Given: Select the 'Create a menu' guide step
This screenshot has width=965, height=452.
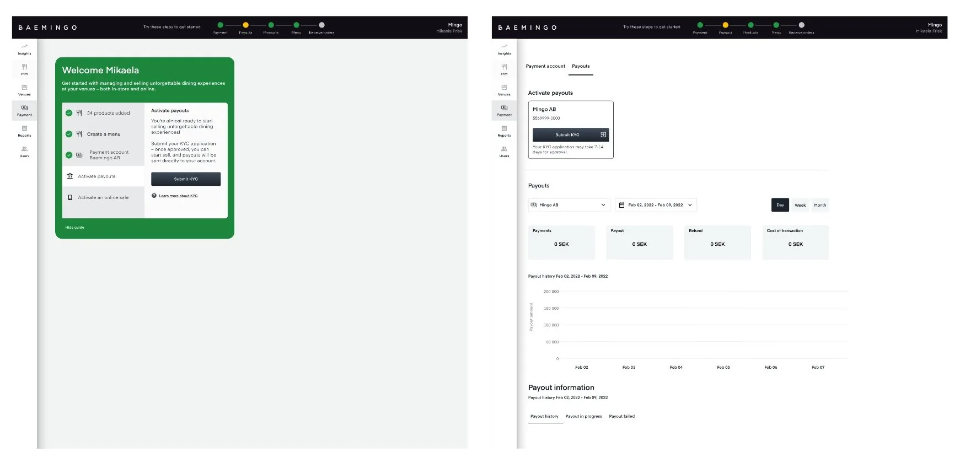Looking at the screenshot, I should (x=103, y=134).
